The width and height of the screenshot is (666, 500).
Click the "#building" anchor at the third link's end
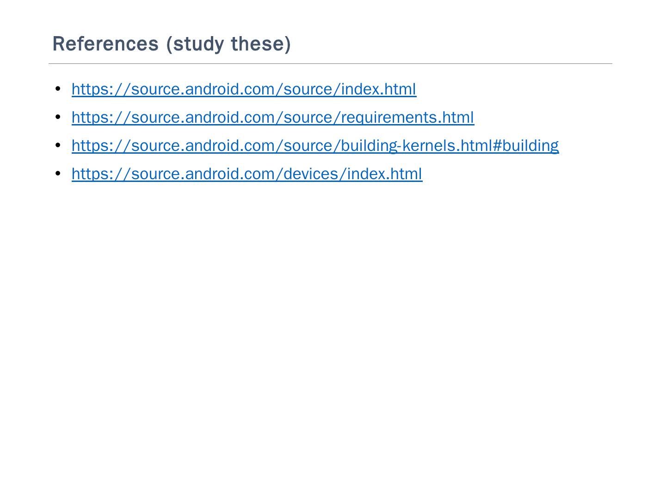click(526, 145)
